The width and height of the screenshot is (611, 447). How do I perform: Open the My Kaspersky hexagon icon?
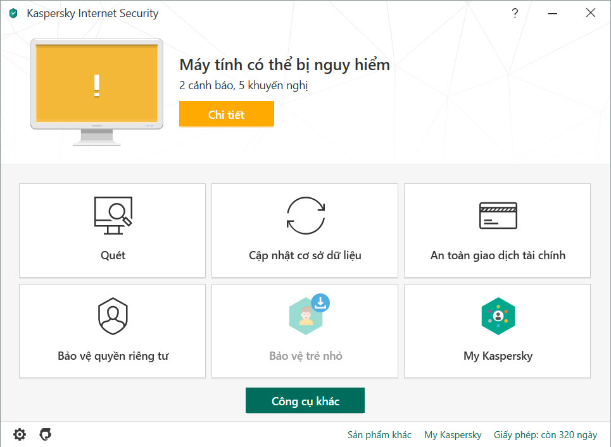tap(498, 316)
